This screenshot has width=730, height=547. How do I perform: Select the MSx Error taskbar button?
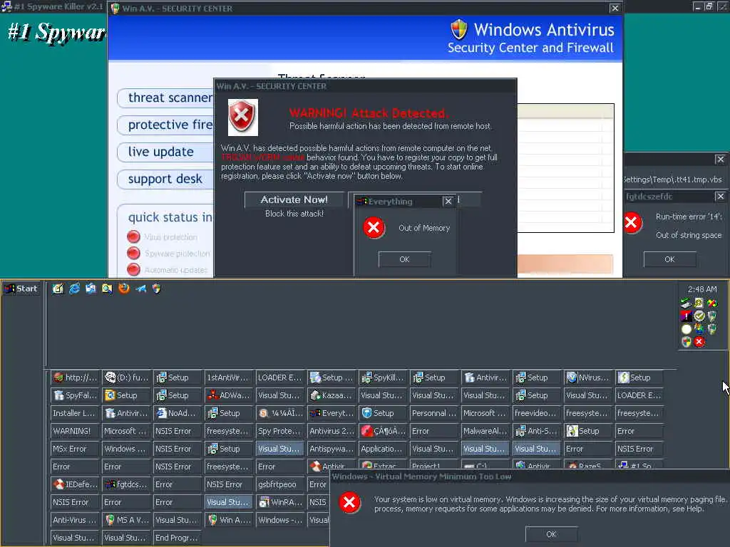pyautogui.click(x=75, y=449)
